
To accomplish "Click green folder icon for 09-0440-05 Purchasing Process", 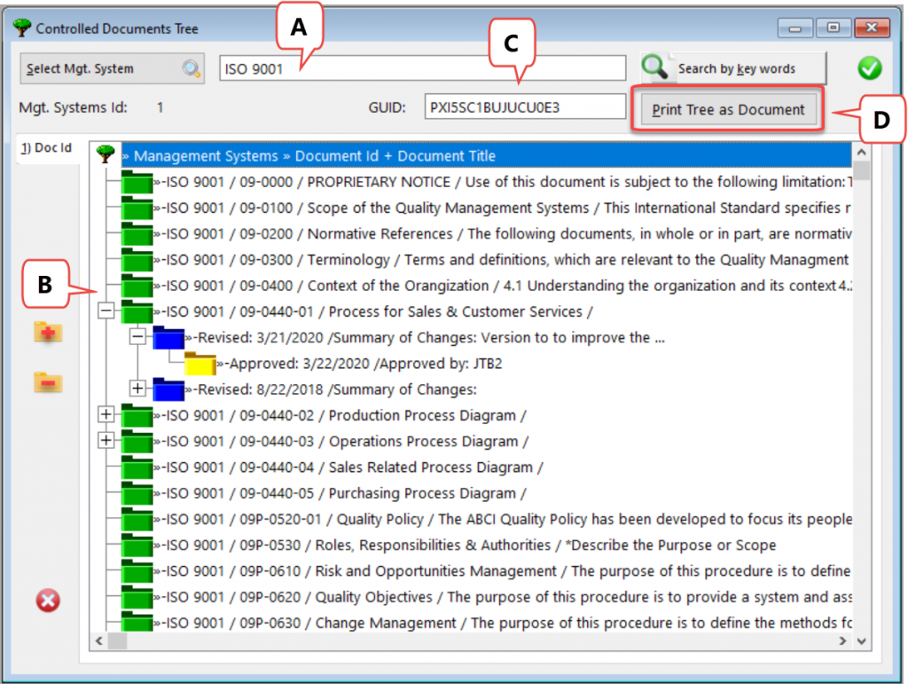I will (137, 493).
